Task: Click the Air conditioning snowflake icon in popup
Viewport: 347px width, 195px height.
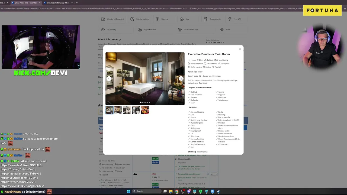Action: 215,60
